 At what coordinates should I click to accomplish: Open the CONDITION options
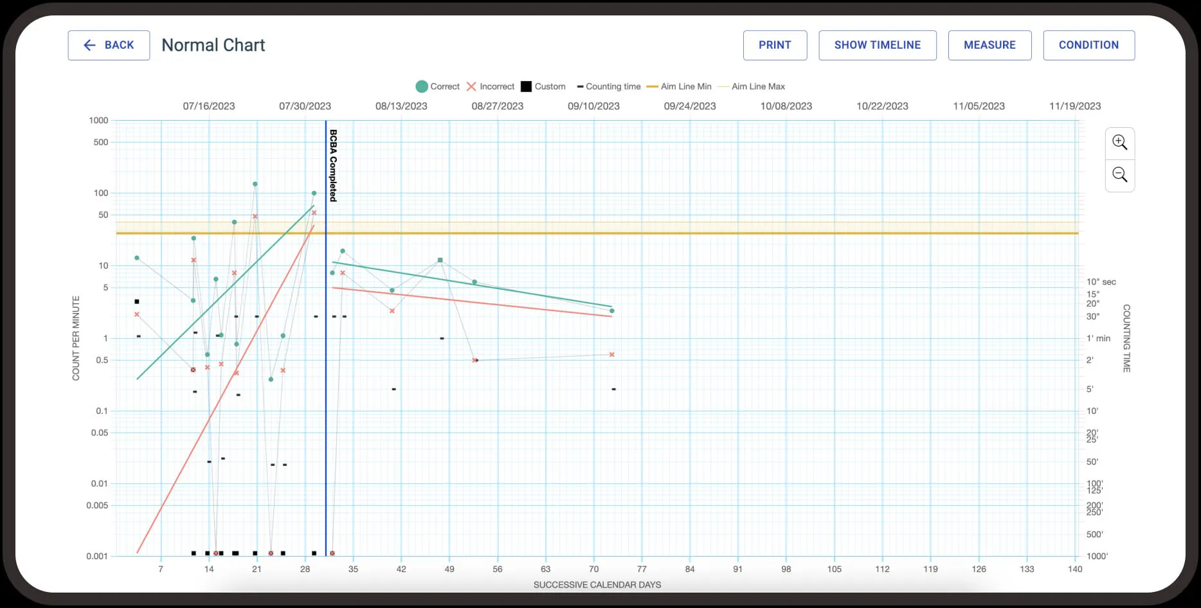(1088, 45)
